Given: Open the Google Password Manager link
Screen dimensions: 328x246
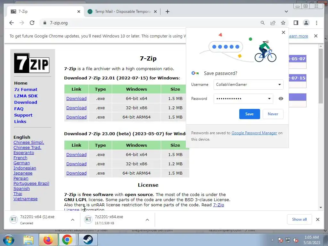Looking at the screenshot, I should pos(254,133).
